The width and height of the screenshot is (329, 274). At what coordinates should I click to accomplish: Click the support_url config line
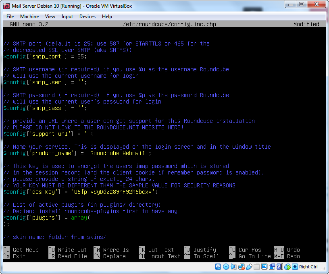pyautogui.click(x=48, y=134)
